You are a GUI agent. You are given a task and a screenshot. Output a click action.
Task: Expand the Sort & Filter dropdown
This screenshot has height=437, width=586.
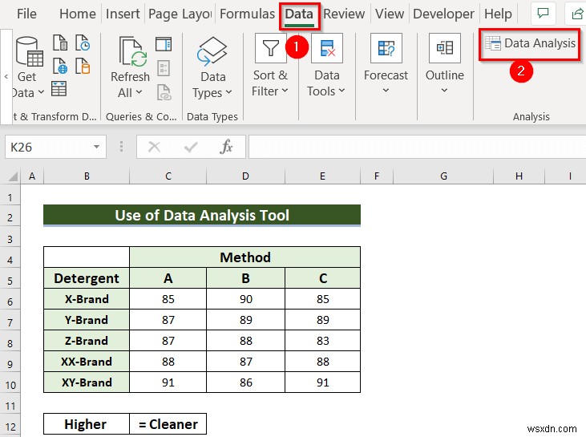tap(285, 91)
